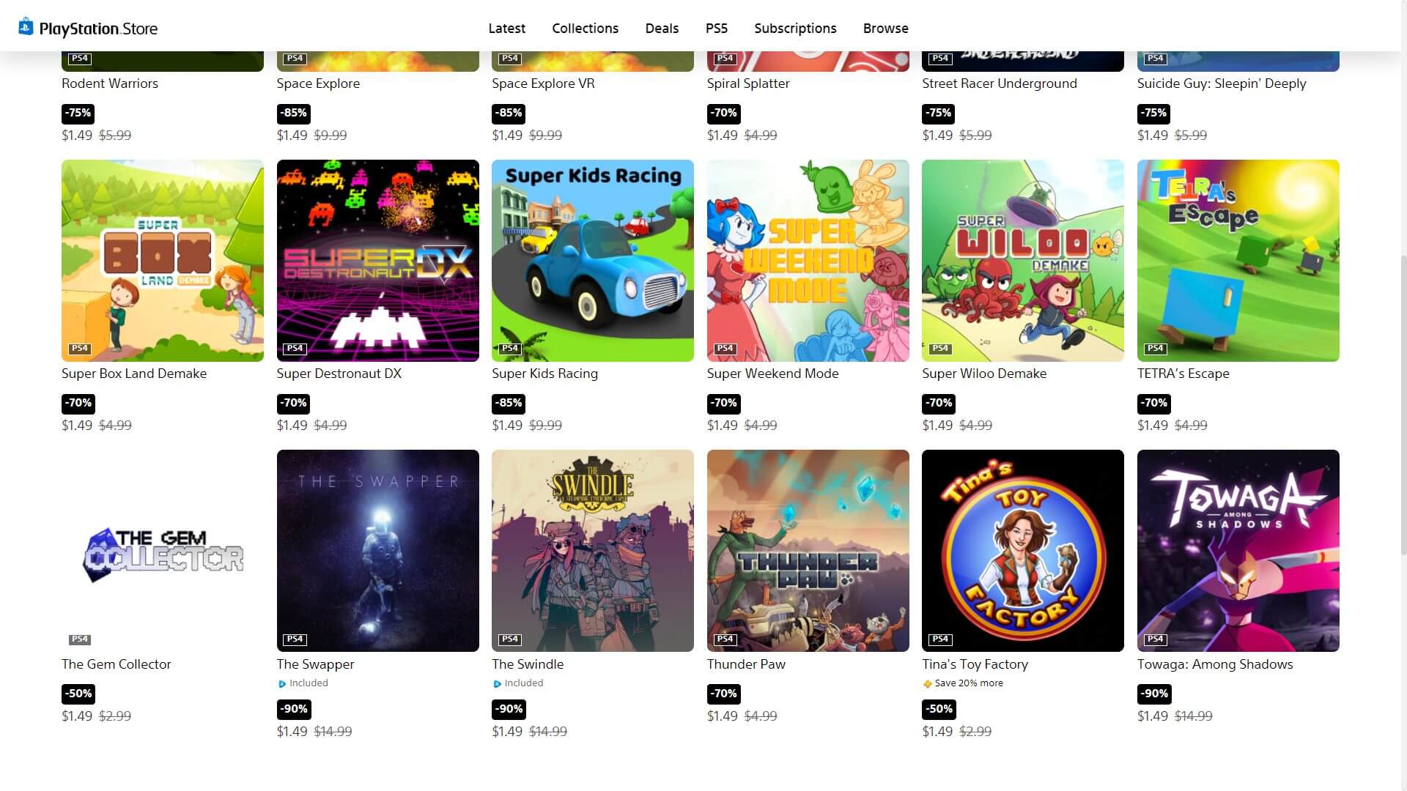Select the Super Destronaut DX cover thumbnail
The width and height of the screenshot is (1407, 791).
click(377, 261)
